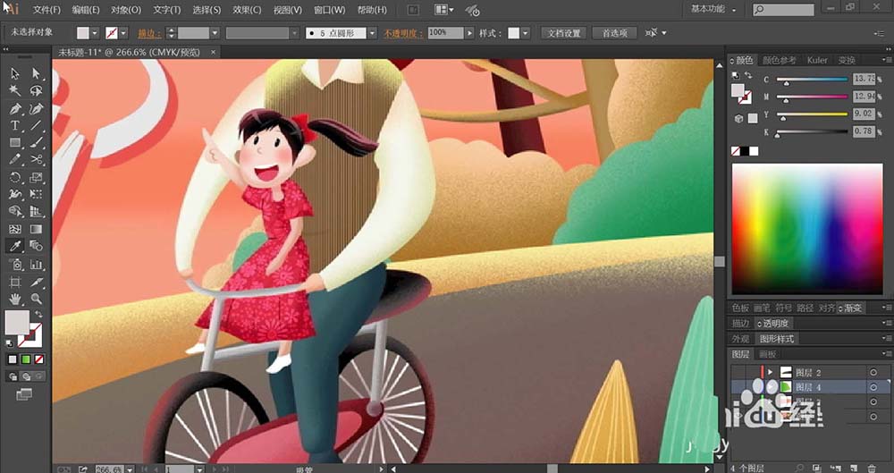
Task: Open the 文件(F) menu
Action: coord(46,10)
